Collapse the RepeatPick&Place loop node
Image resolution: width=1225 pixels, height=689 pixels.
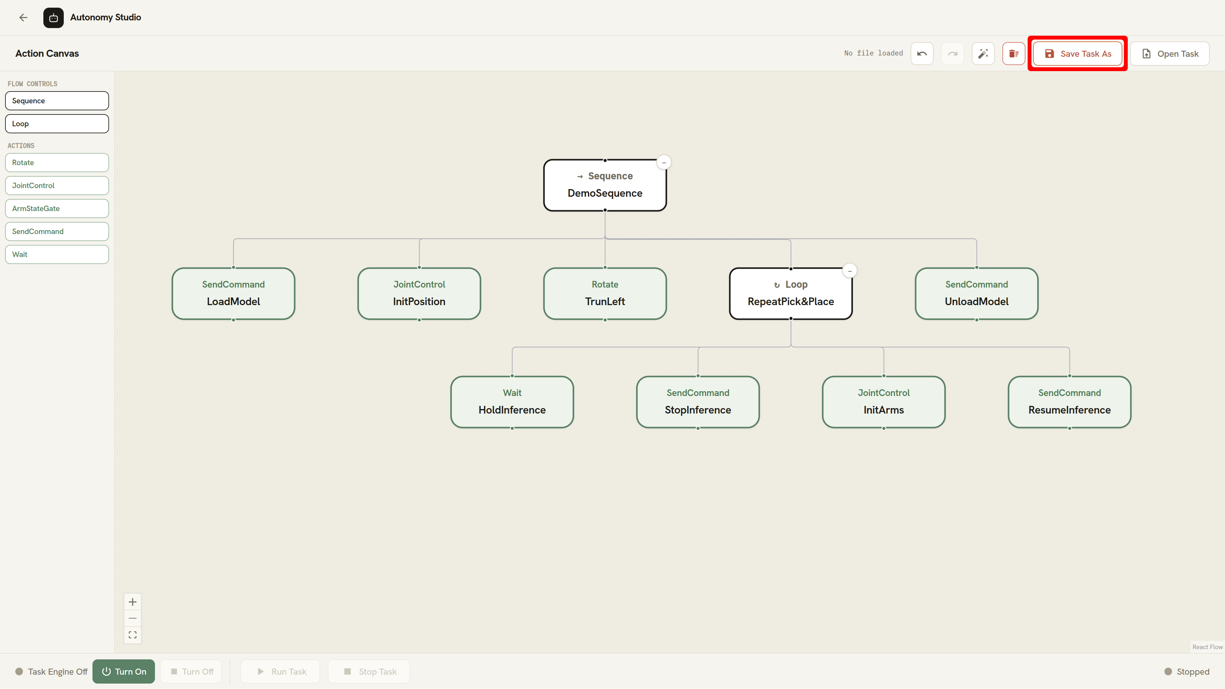(850, 271)
